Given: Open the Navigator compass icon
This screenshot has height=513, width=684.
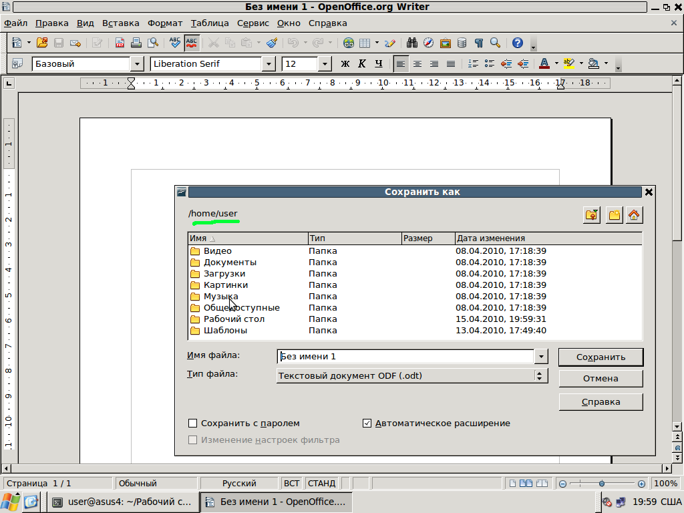Looking at the screenshot, I should 428,43.
